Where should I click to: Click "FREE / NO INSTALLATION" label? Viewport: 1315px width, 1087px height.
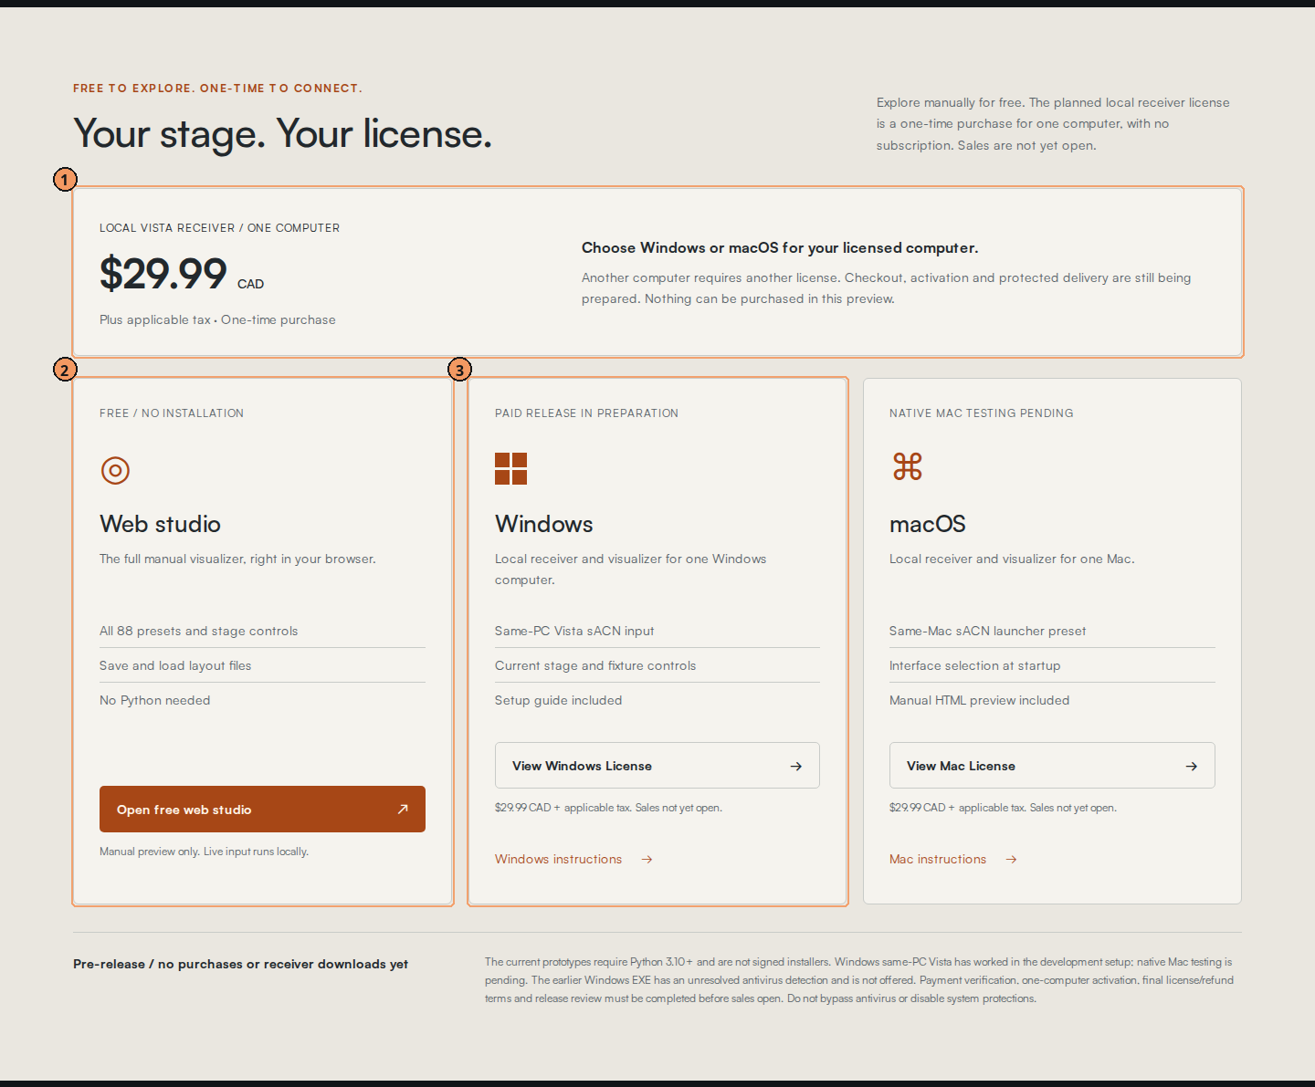tap(172, 413)
